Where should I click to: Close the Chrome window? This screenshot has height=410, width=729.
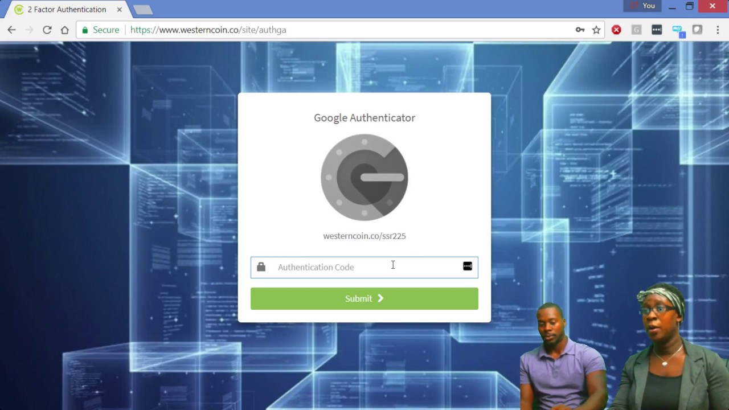click(x=712, y=6)
